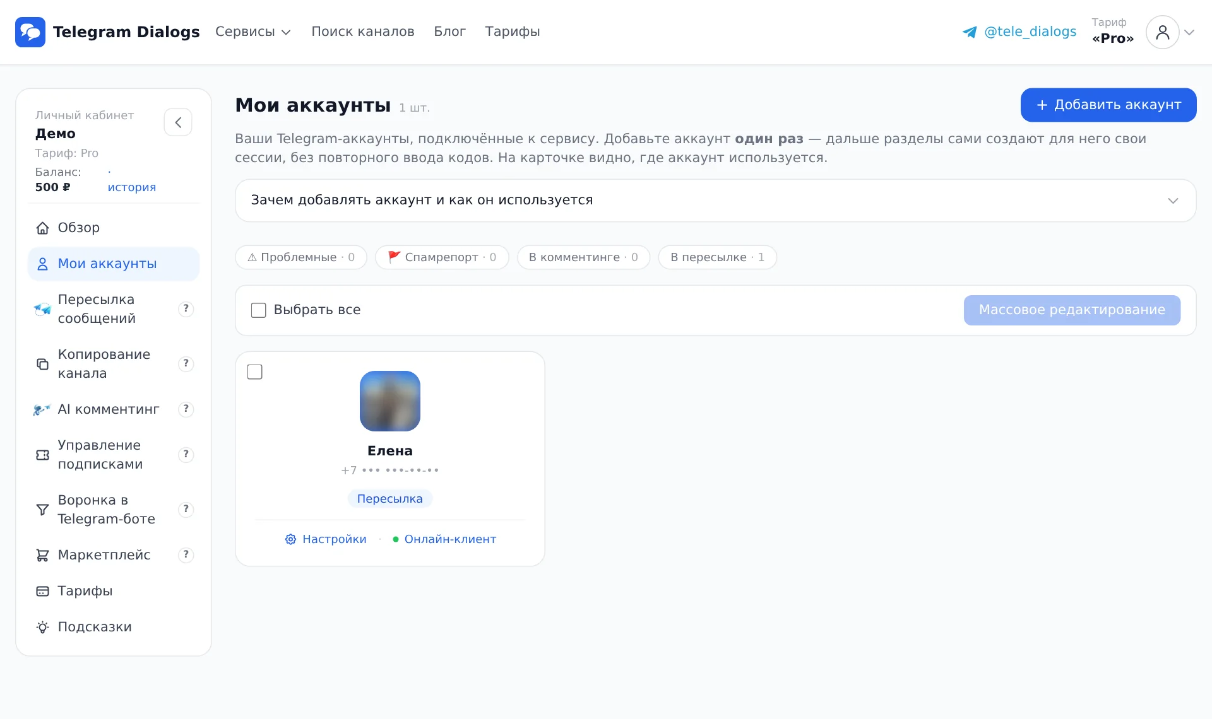
Task: Collapse the sidebar with arrow button
Action: (x=178, y=122)
